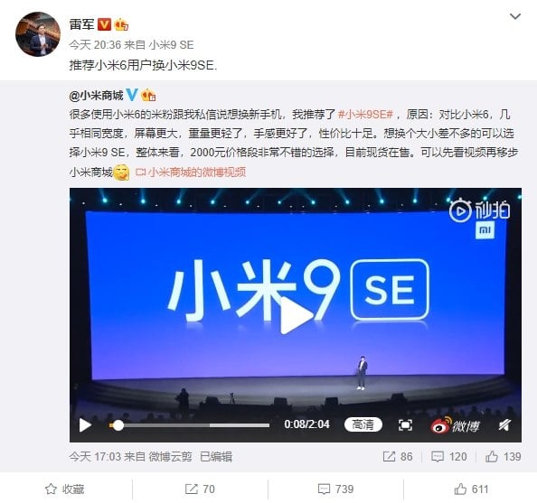Open the @小米商城 account link

point(96,96)
